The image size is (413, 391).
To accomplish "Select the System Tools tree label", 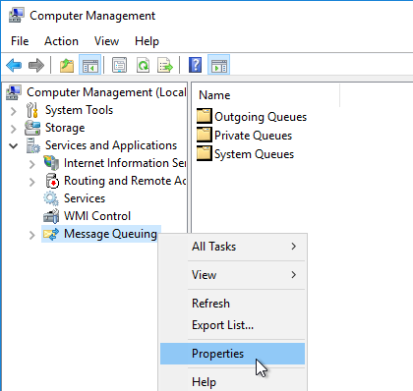I will coord(79,110).
